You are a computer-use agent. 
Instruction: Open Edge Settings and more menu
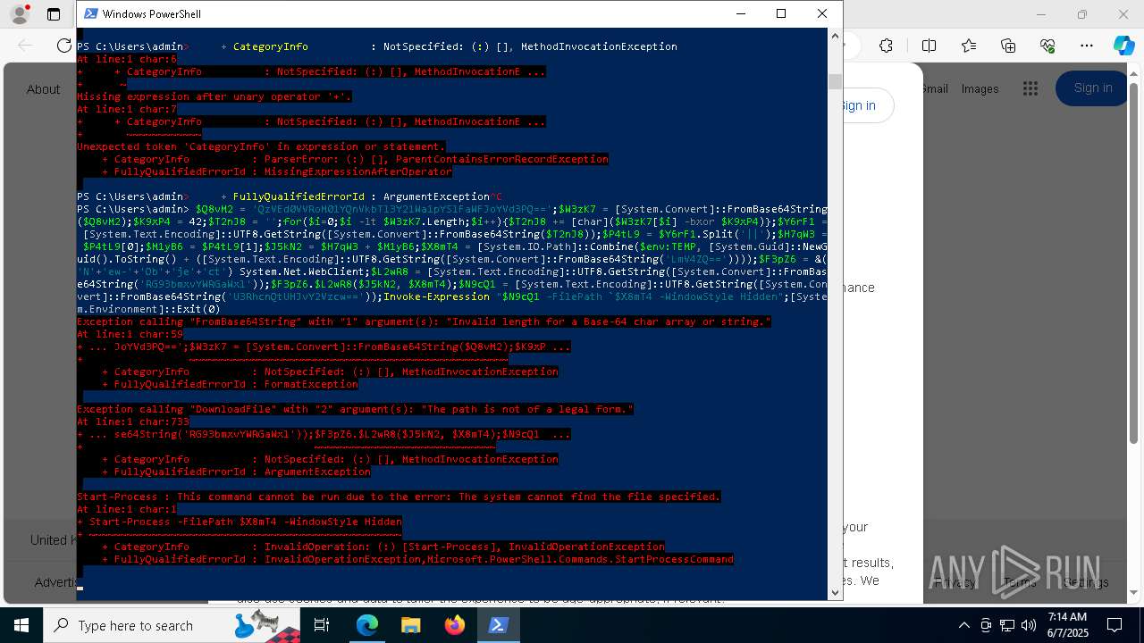pos(1087,46)
